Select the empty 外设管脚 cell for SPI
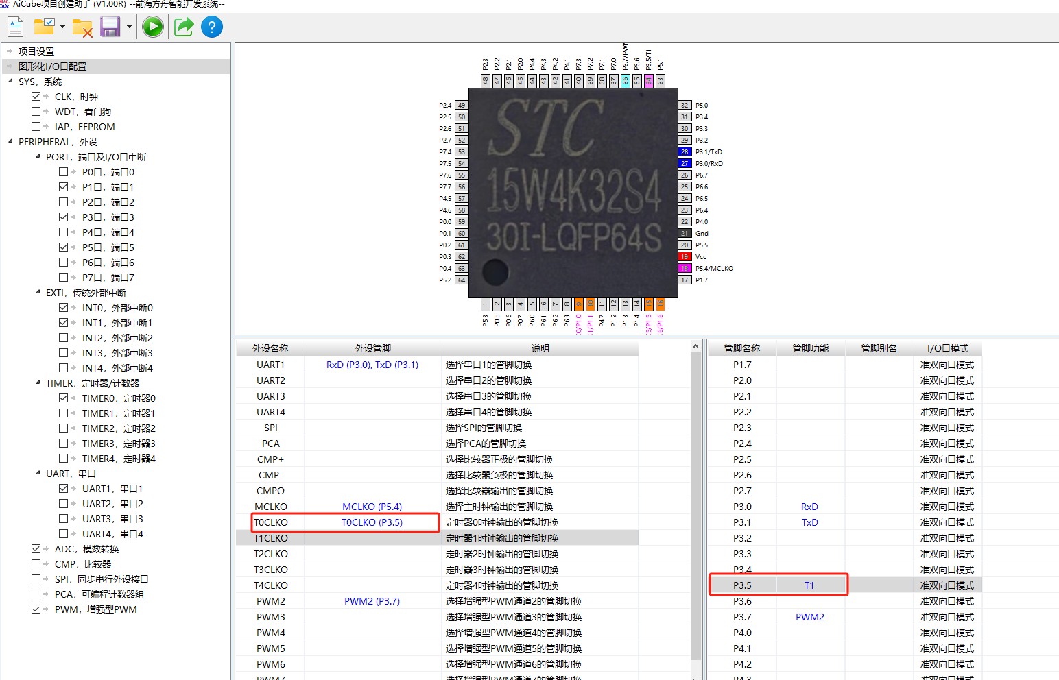Image resolution: width=1059 pixels, height=680 pixels. point(373,428)
